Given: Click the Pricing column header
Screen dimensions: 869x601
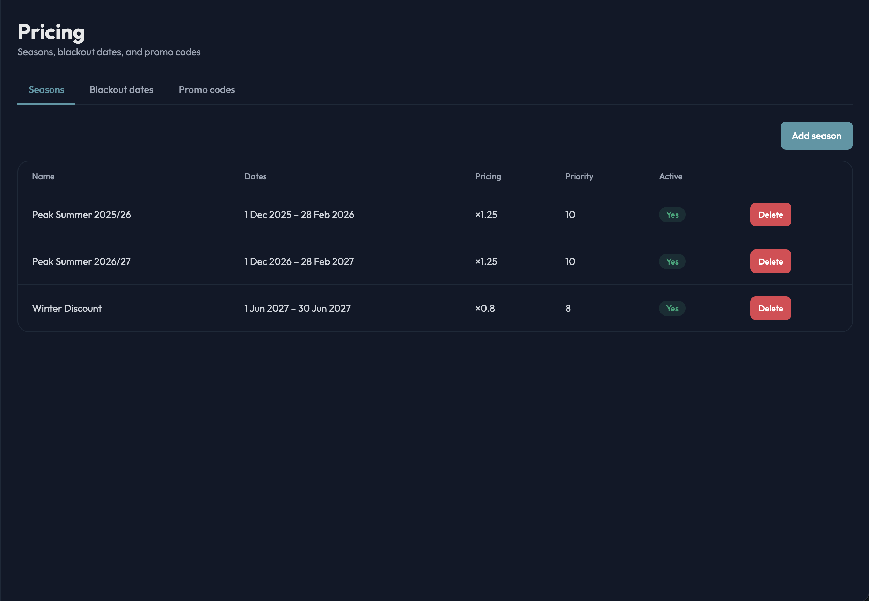Looking at the screenshot, I should pyautogui.click(x=488, y=176).
